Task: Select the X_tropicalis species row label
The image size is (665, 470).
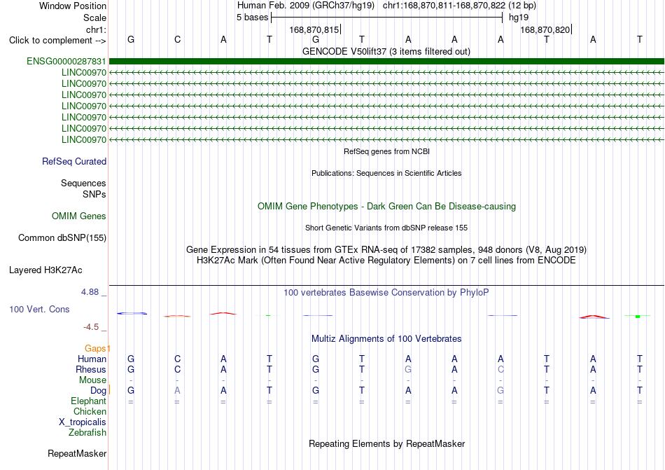Action: [x=83, y=422]
